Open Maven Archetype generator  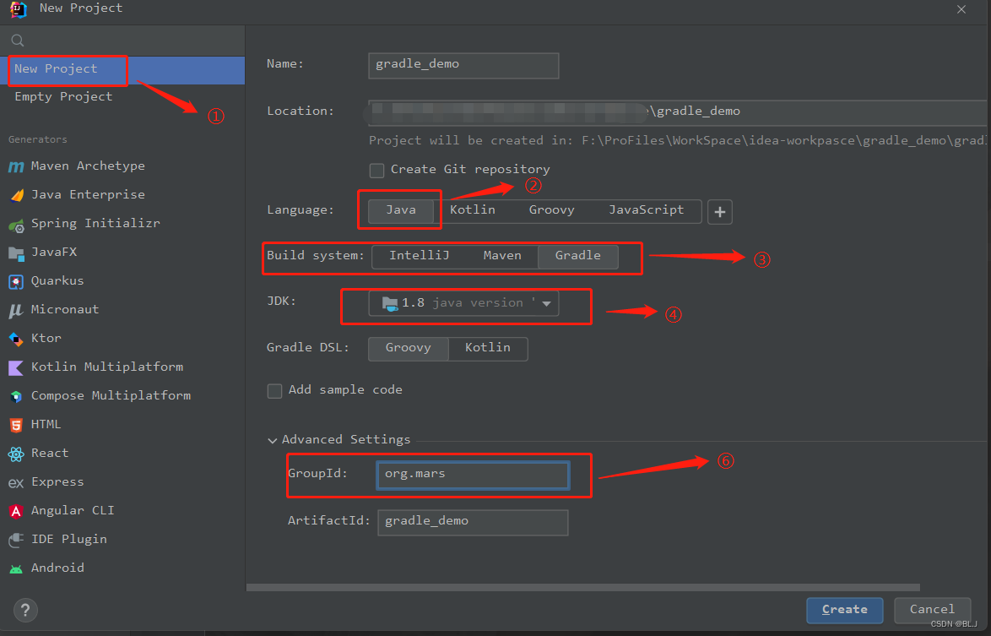(122, 166)
